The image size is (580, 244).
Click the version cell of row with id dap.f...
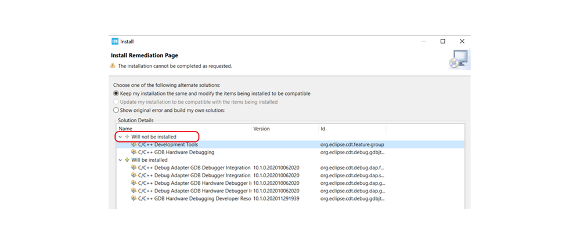(276, 167)
